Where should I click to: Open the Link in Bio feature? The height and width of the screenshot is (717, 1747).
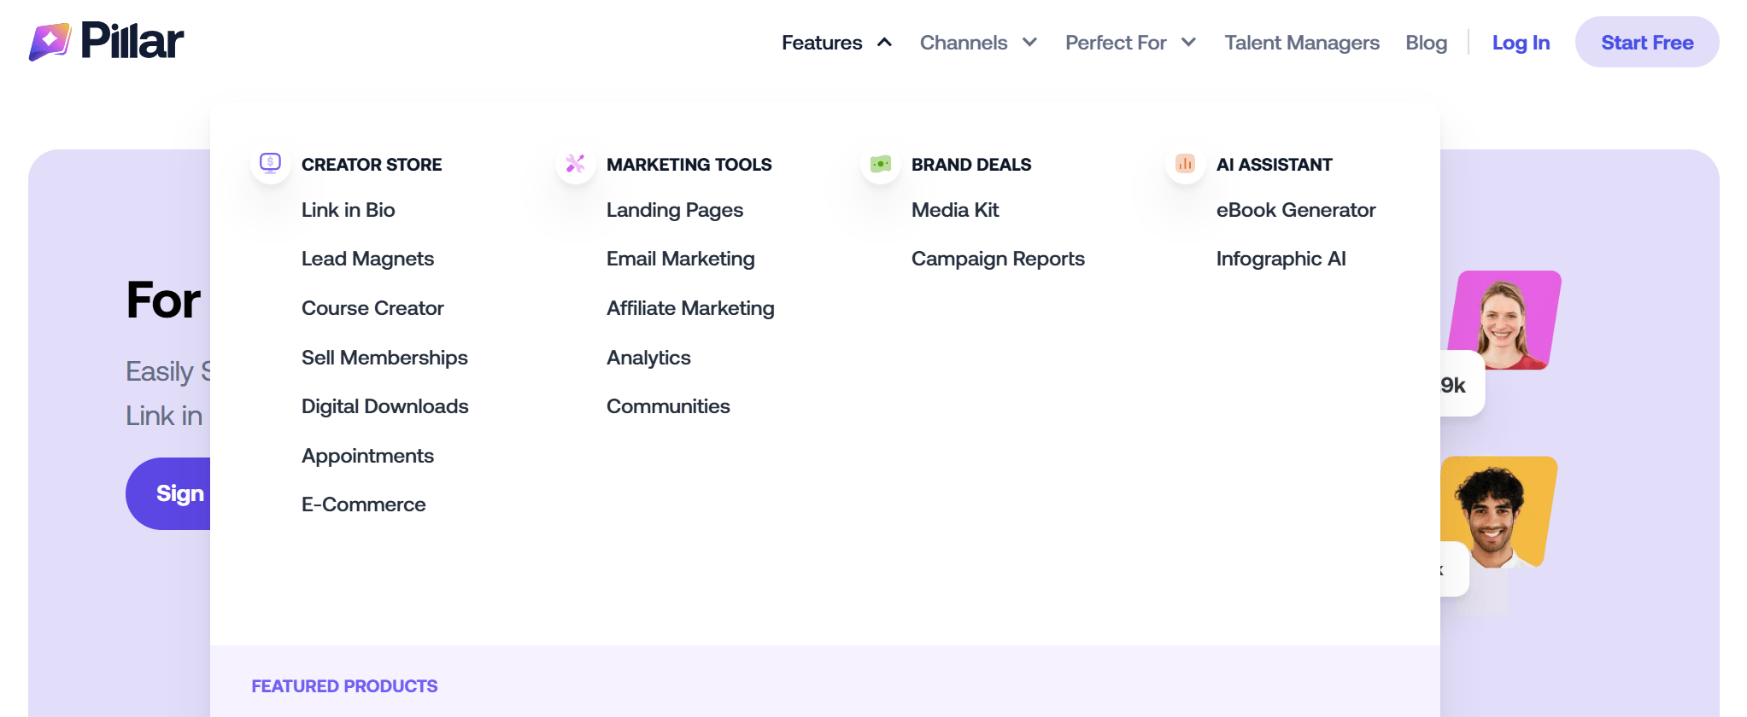click(x=348, y=210)
